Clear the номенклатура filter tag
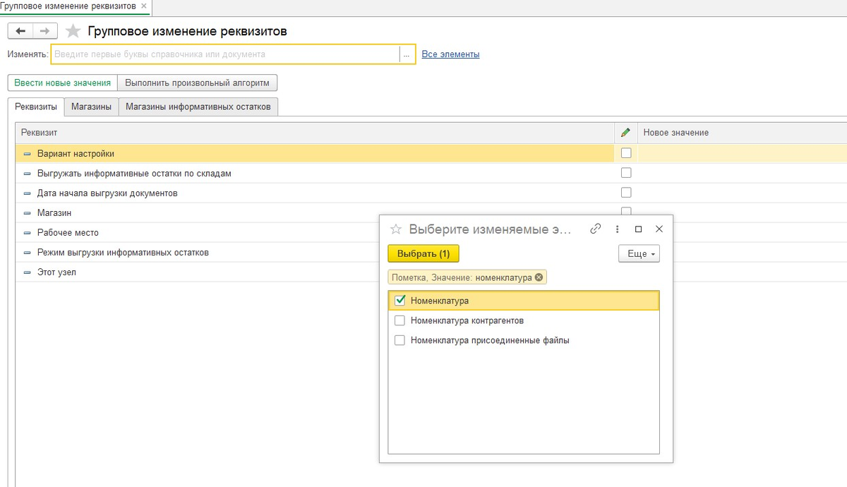 pos(539,277)
